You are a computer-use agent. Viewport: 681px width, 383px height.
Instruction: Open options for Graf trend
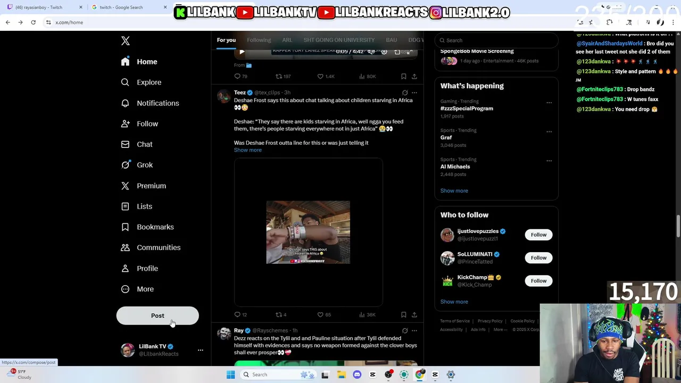(549, 131)
